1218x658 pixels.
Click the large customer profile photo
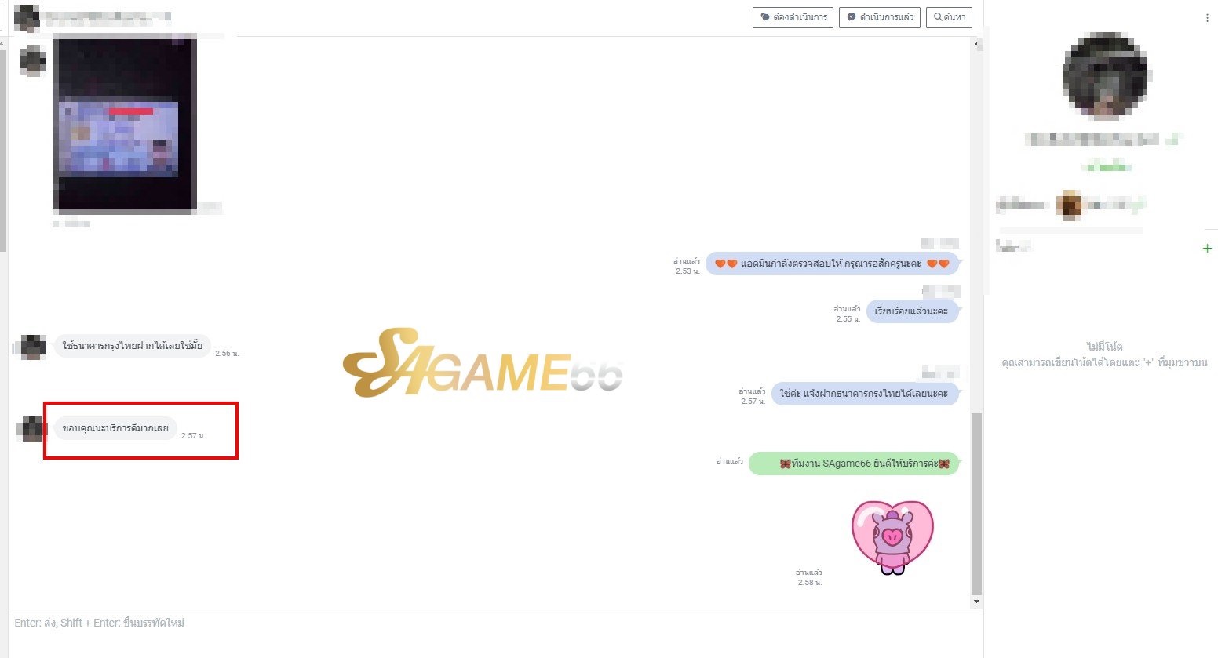tap(1105, 76)
